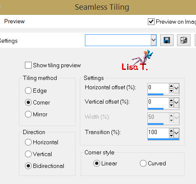Uncheck Preview on Image checkbox

point(151,22)
